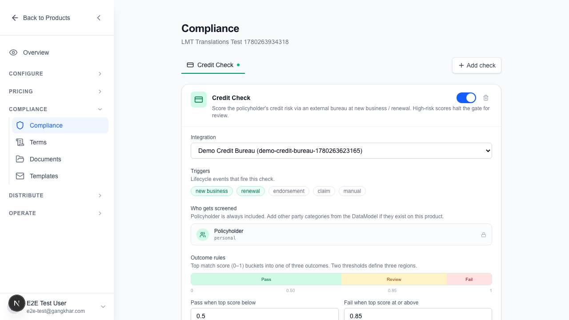569x320 pixels.
Task: Open Overview in the sidebar
Action: coord(57,52)
